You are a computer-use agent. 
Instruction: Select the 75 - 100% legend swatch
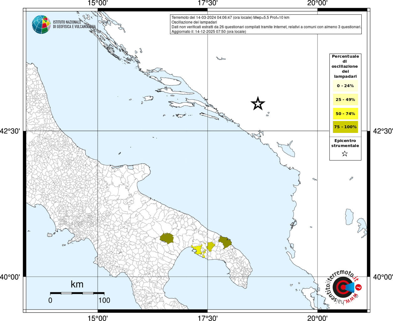[345, 127]
